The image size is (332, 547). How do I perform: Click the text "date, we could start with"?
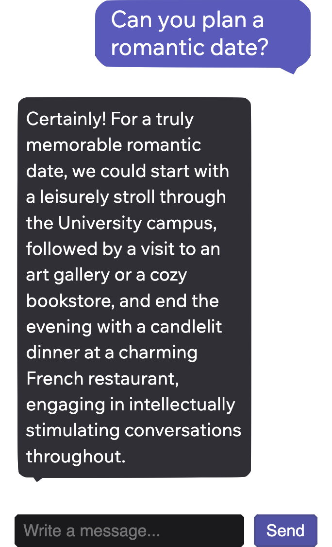(x=128, y=171)
